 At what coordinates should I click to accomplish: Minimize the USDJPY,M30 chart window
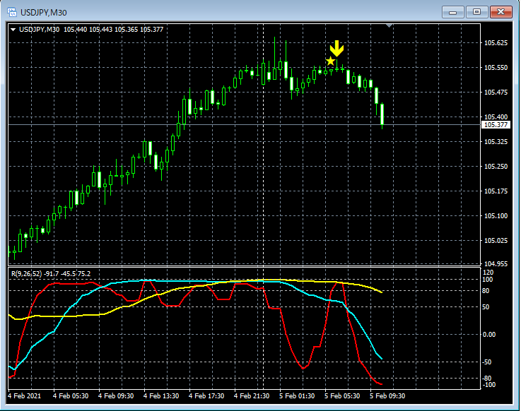tap(452, 12)
